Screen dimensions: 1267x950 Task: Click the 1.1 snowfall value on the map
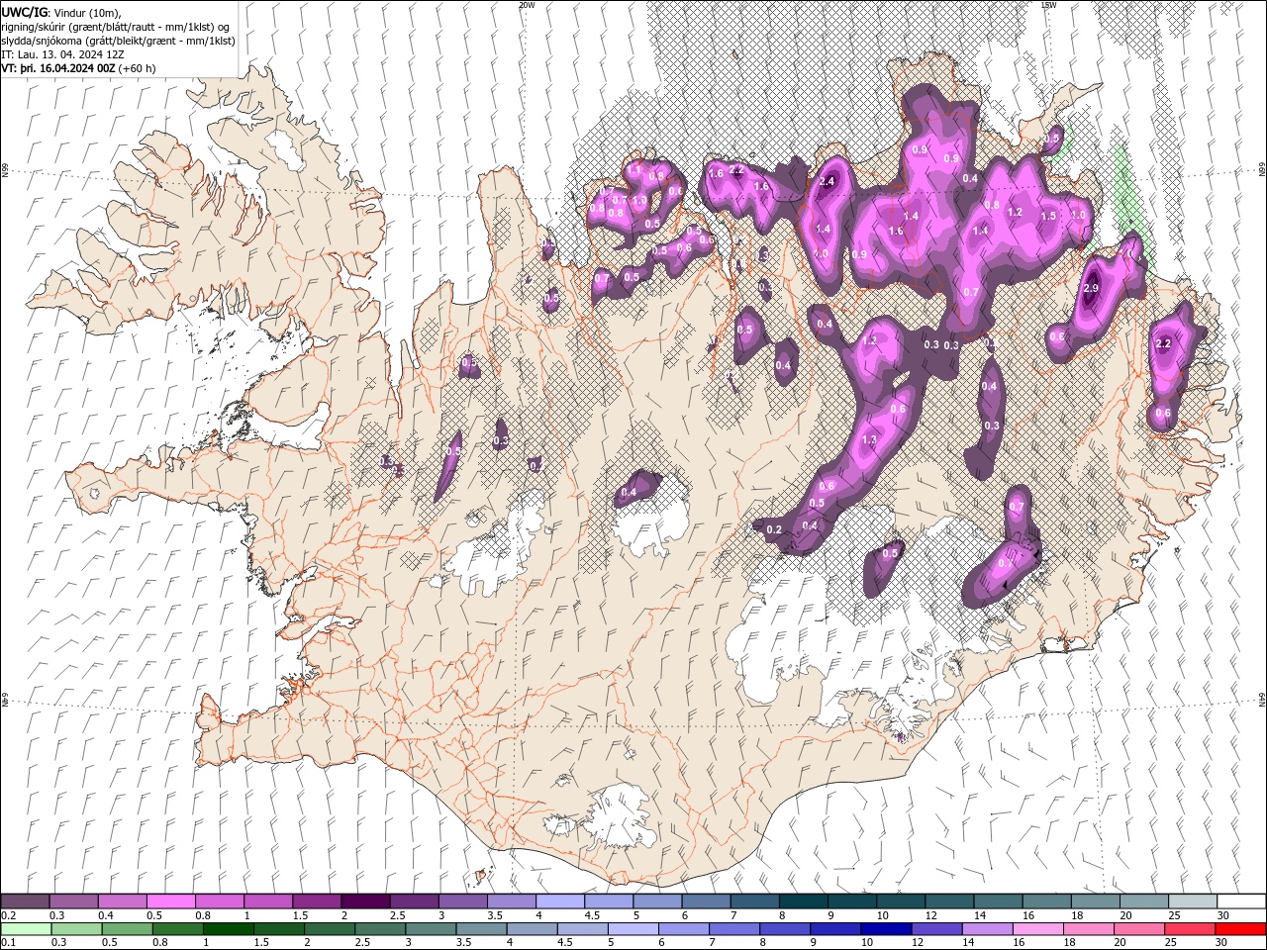(x=634, y=170)
